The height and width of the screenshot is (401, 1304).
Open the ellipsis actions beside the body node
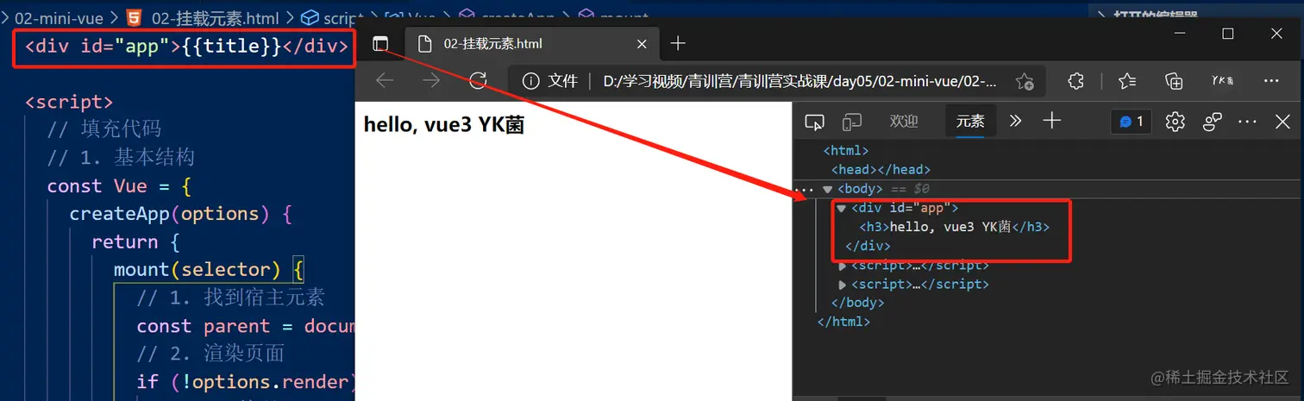pos(804,189)
